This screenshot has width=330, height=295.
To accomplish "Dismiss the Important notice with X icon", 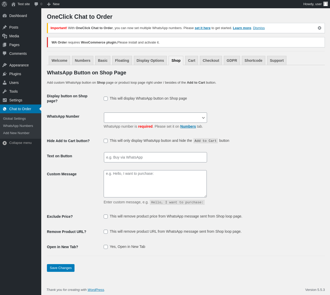I will click(x=319, y=28).
